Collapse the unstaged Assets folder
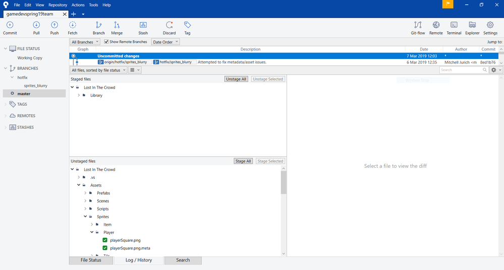504x270 pixels. click(x=79, y=185)
